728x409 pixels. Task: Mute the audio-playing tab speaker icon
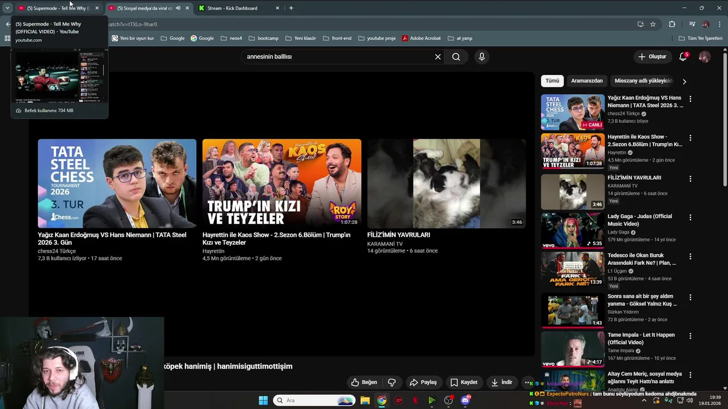[178, 8]
